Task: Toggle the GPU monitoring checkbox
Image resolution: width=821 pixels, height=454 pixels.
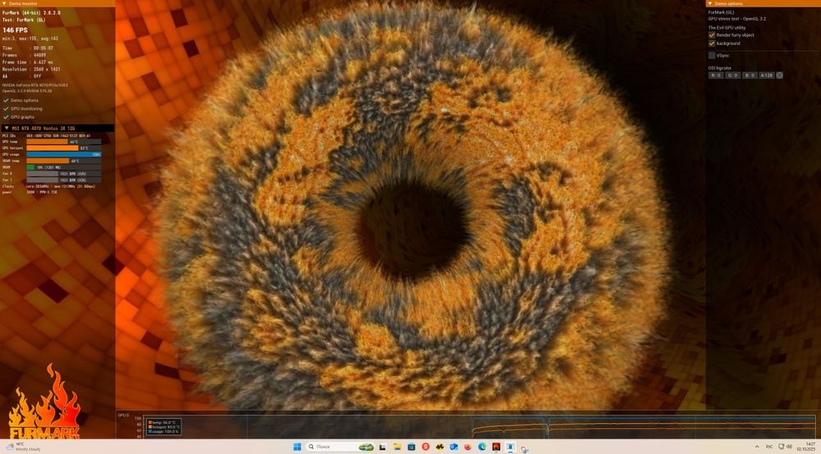Action: (x=7, y=109)
